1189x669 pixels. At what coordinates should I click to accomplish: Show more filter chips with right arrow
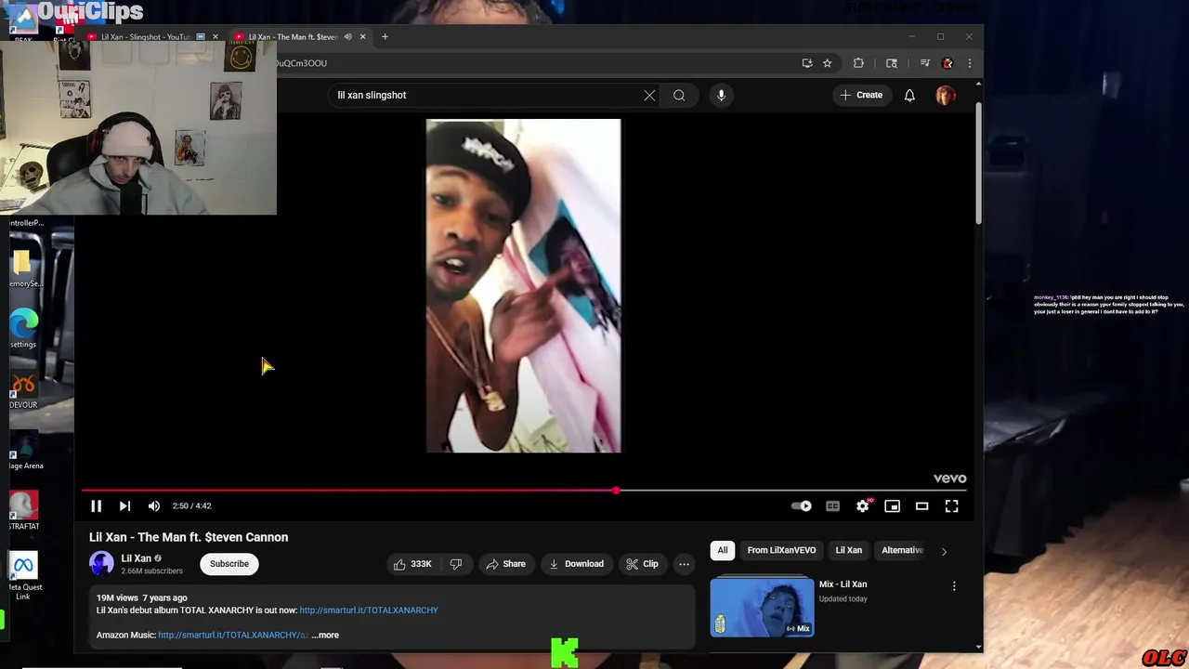pyautogui.click(x=944, y=551)
